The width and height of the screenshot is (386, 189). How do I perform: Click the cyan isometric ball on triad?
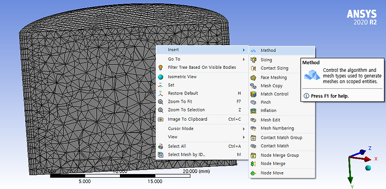[x=369, y=168]
